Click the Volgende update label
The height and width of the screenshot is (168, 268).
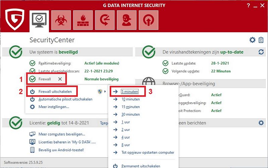coord(186,71)
